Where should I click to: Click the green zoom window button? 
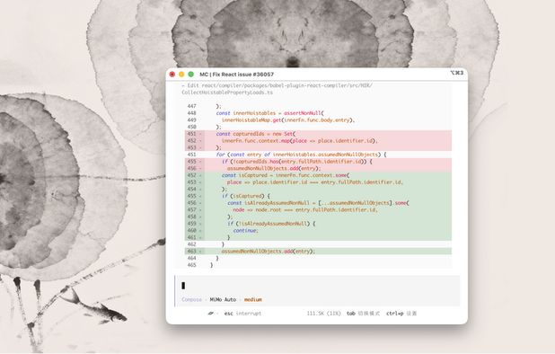[190, 75]
